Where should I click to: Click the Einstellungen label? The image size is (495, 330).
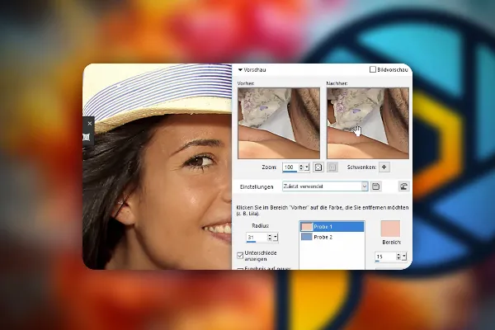coord(257,187)
